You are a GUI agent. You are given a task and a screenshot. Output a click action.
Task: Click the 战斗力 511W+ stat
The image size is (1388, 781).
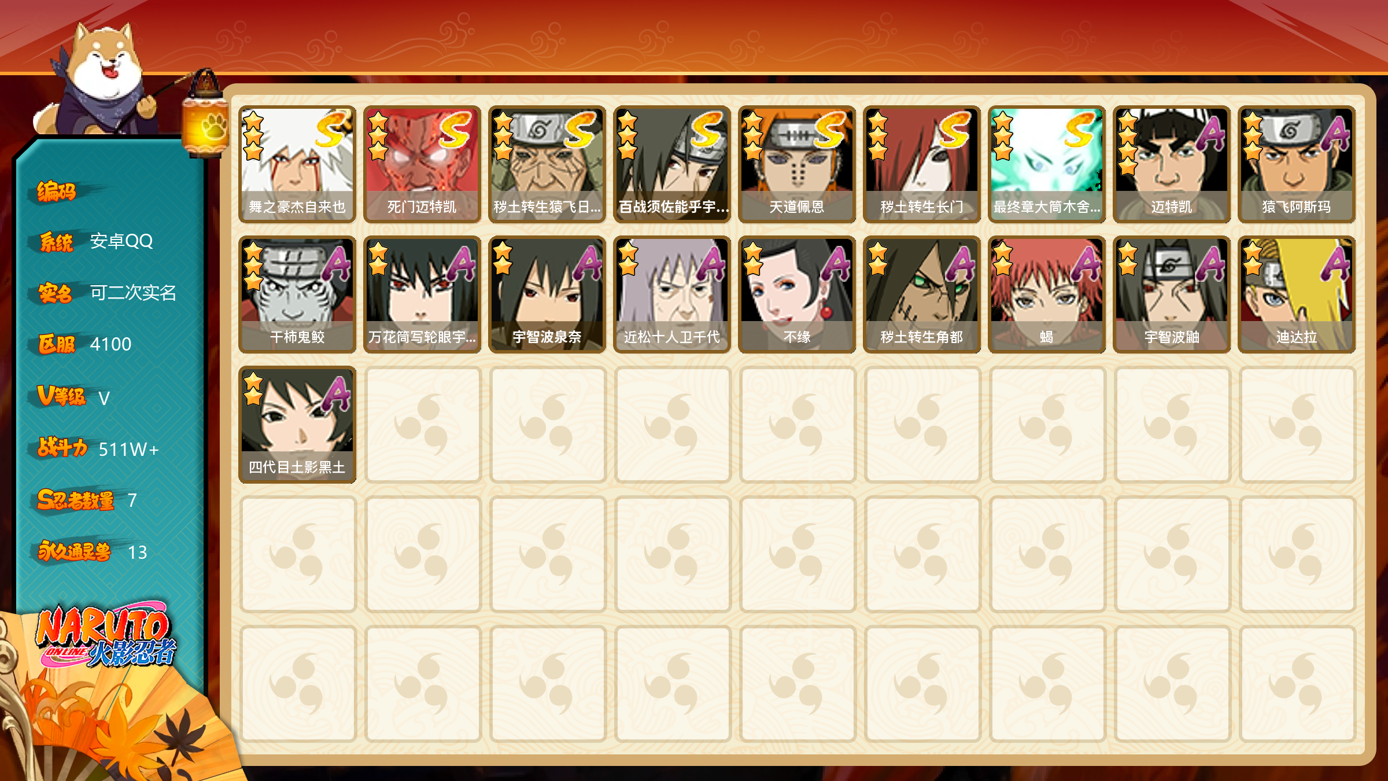tap(98, 448)
